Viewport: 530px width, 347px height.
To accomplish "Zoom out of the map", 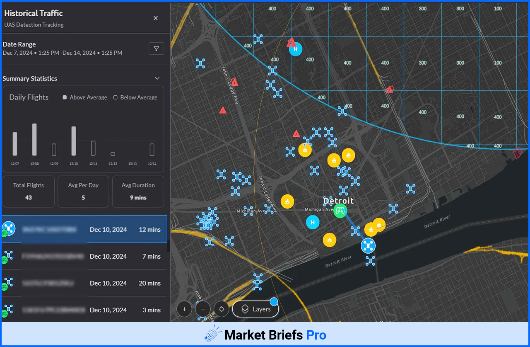I will [x=203, y=309].
